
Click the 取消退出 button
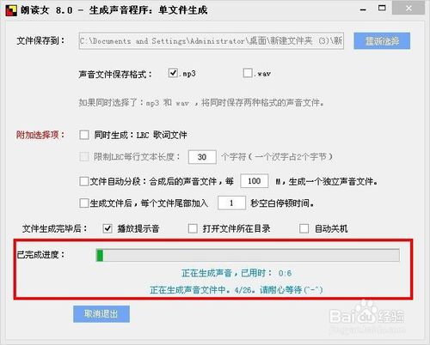tap(101, 314)
